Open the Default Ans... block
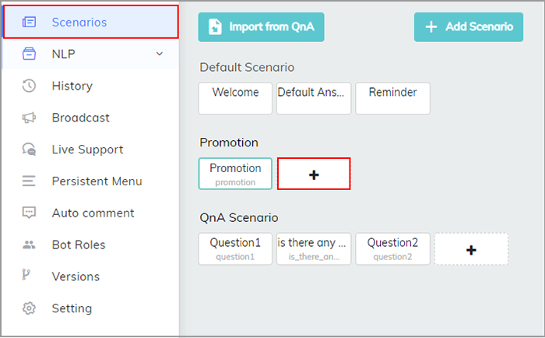Screen dimensions: 545x338 pyautogui.click(x=314, y=98)
